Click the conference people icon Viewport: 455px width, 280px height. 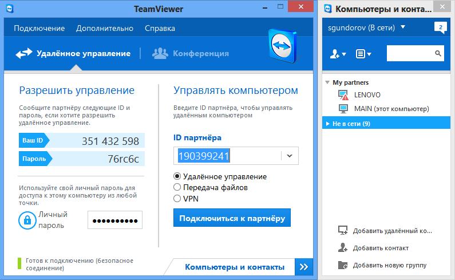[x=160, y=53]
